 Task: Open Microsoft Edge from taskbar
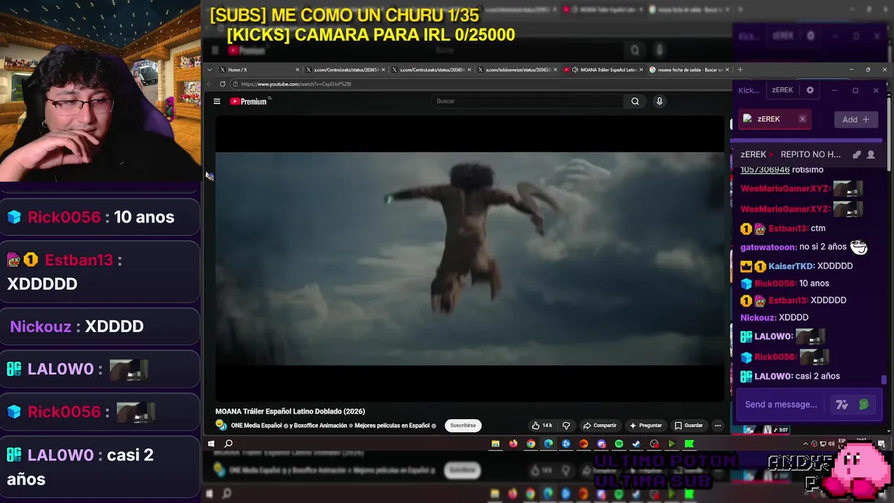(548, 444)
